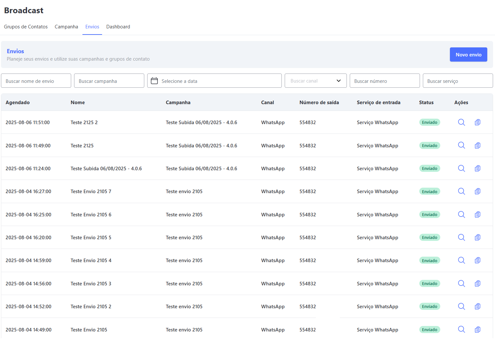Open the Campanha tab

[66, 27]
